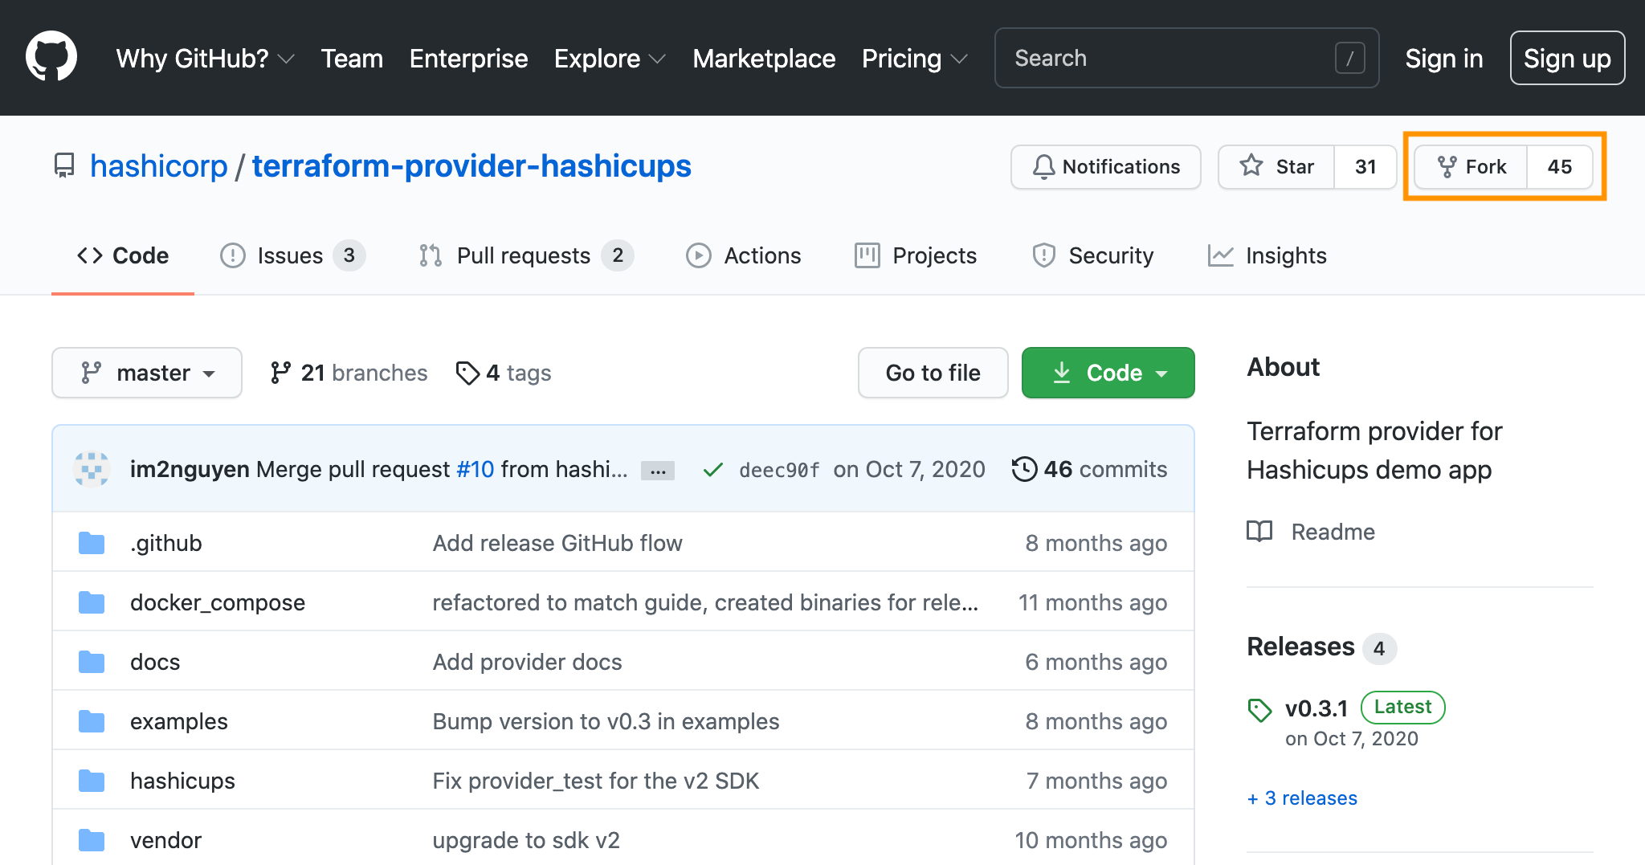This screenshot has width=1645, height=865.
Task: Open the commit history clock icon
Action: (x=1023, y=469)
